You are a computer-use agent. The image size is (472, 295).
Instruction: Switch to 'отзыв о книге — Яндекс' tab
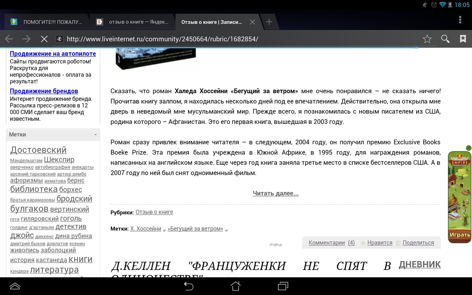(133, 22)
